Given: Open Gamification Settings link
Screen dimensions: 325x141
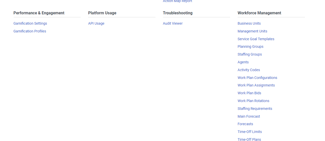Looking at the screenshot, I should [30, 23].
